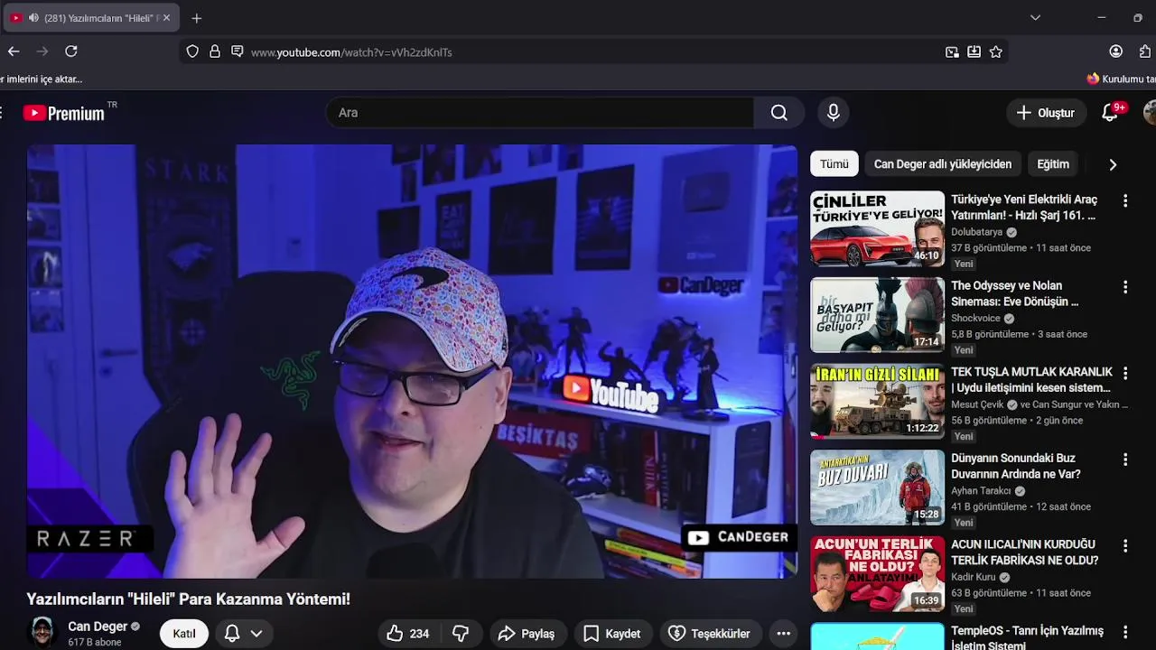The image size is (1156, 650).
Task: Open options for TempleOS video
Action: pyautogui.click(x=1125, y=632)
